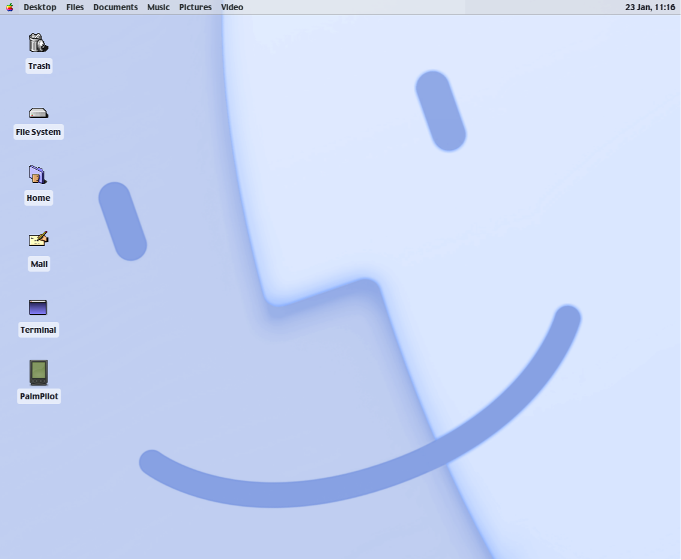
Task: Click the clock showing 23 Jan, 11:16
Action: click(650, 7)
